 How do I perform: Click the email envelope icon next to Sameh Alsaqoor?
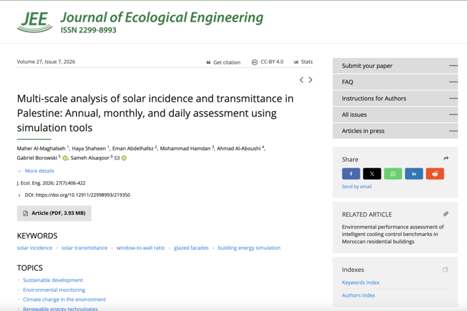[117, 158]
